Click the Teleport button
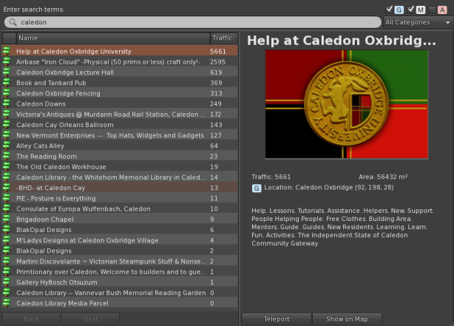 coord(277,319)
